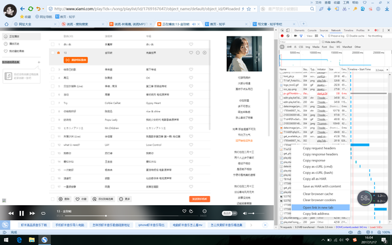Screen dimensions: 392x245
Task: Skip to previous track in player
Action: [x=11, y=213]
